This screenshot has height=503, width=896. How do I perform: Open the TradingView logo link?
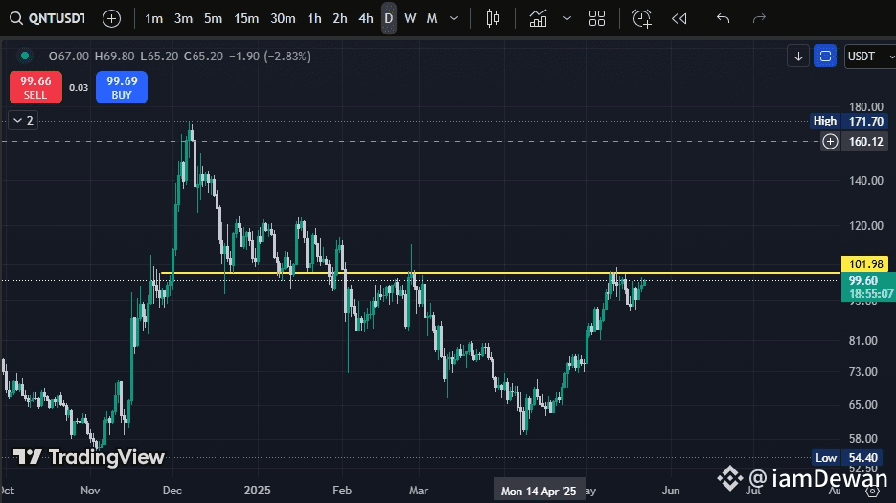tap(89, 457)
